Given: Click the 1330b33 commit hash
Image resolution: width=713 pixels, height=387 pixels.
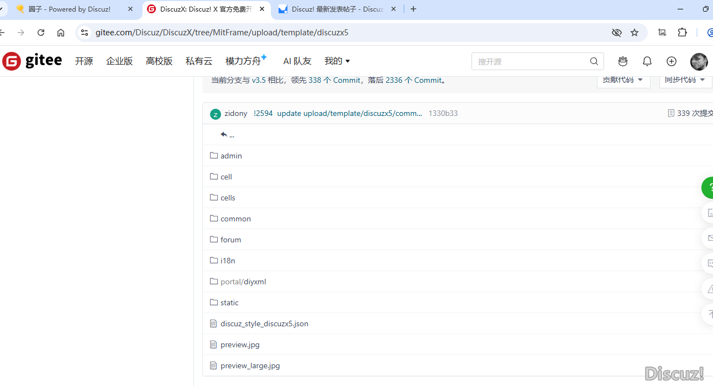Looking at the screenshot, I should pos(443,113).
